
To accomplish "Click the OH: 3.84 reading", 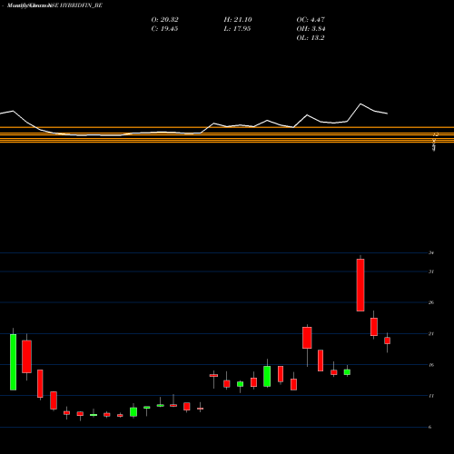I will (x=311, y=28).
